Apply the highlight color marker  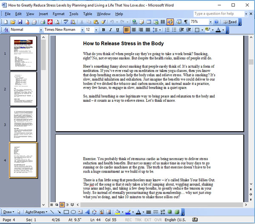(x=207, y=30)
